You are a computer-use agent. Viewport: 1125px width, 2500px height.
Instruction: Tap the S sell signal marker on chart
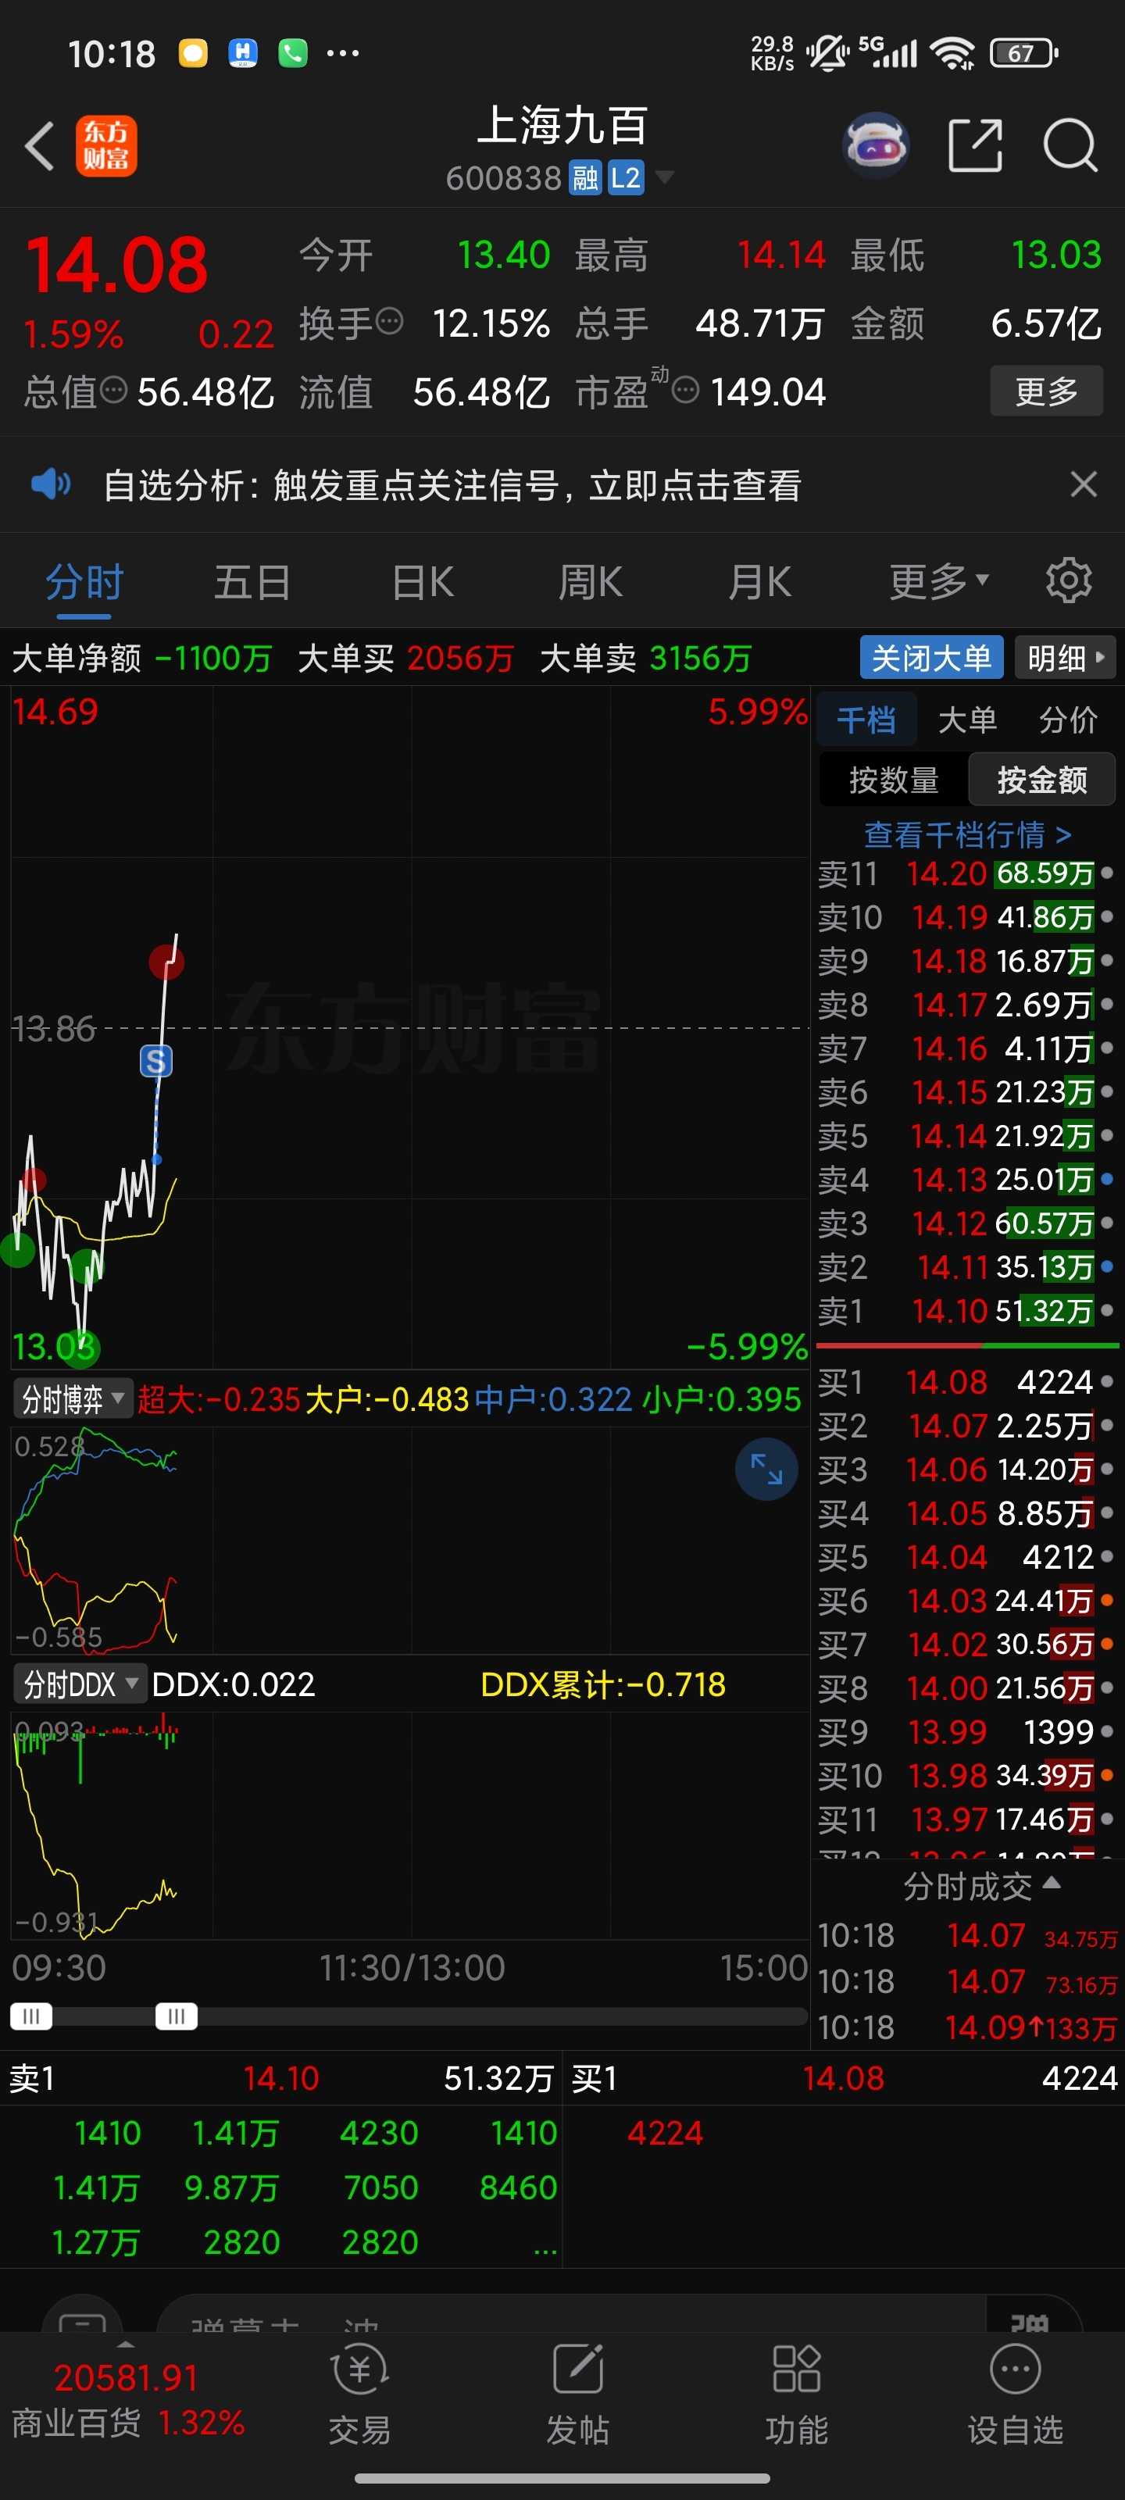(x=156, y=1061)
